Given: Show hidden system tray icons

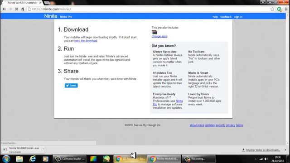Looking at the screenshot, I should pyautogui.click(x=256, y=159).
